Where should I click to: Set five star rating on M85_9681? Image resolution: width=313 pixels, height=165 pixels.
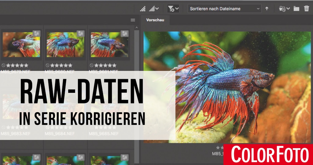click(x=114, y=65)
